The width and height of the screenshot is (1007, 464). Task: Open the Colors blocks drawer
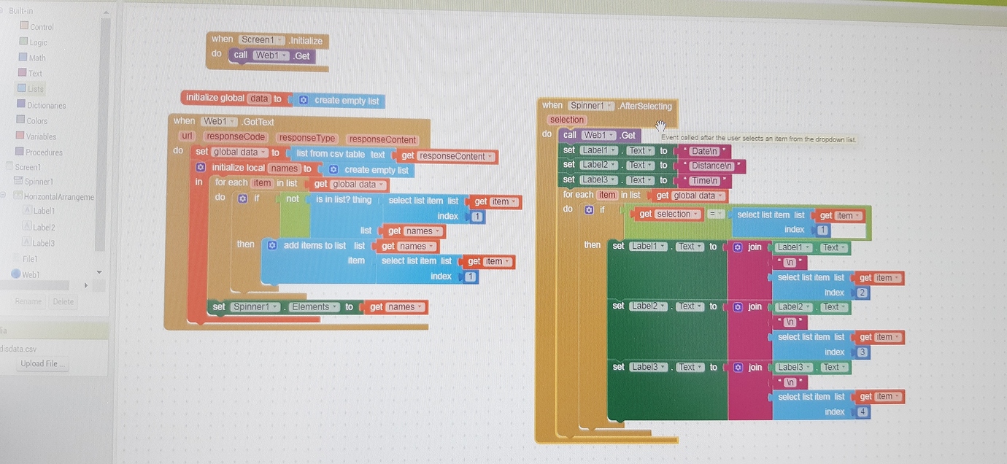coord(38,120)
